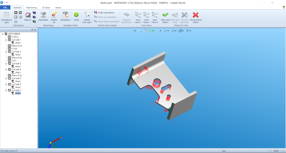Pin the tree panel with the pin icon
Viewport: 286px width, 153px height.
click(32, 30)
